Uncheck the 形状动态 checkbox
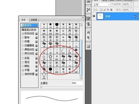The width and height of the screenshot is (139, 104). pyautogui.click(x=23, y=34)
